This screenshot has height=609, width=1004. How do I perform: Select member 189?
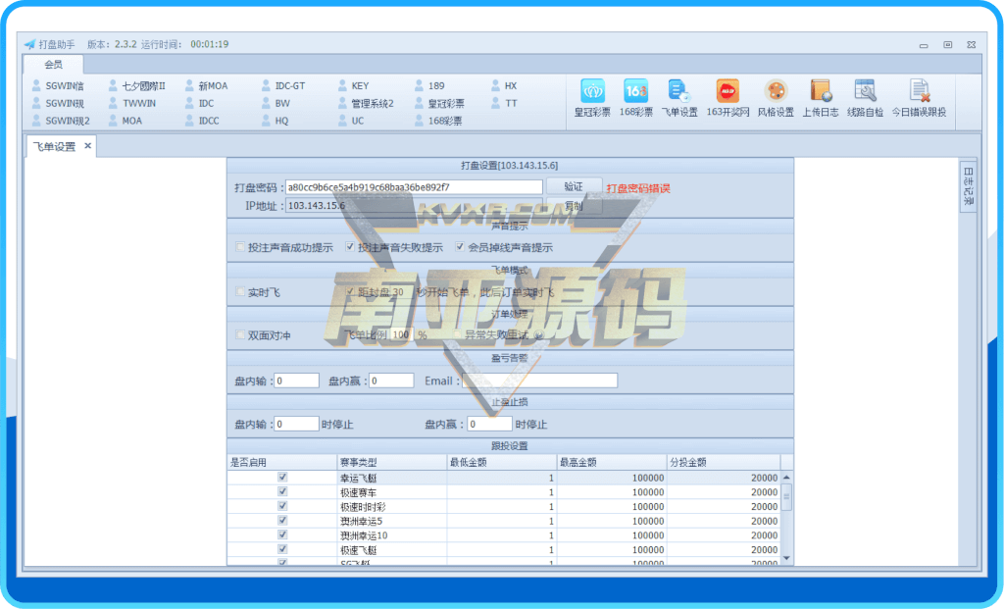(429, 86)
